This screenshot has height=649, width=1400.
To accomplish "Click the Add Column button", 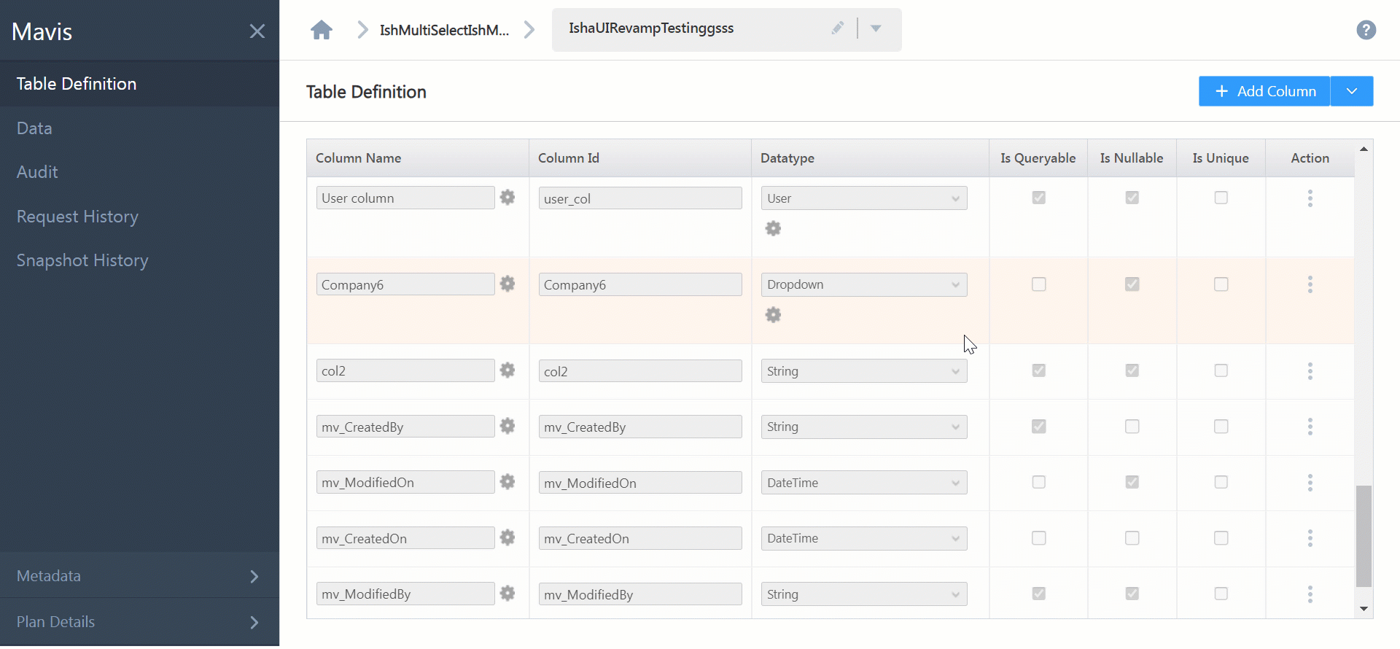I will pos(1264,91).
